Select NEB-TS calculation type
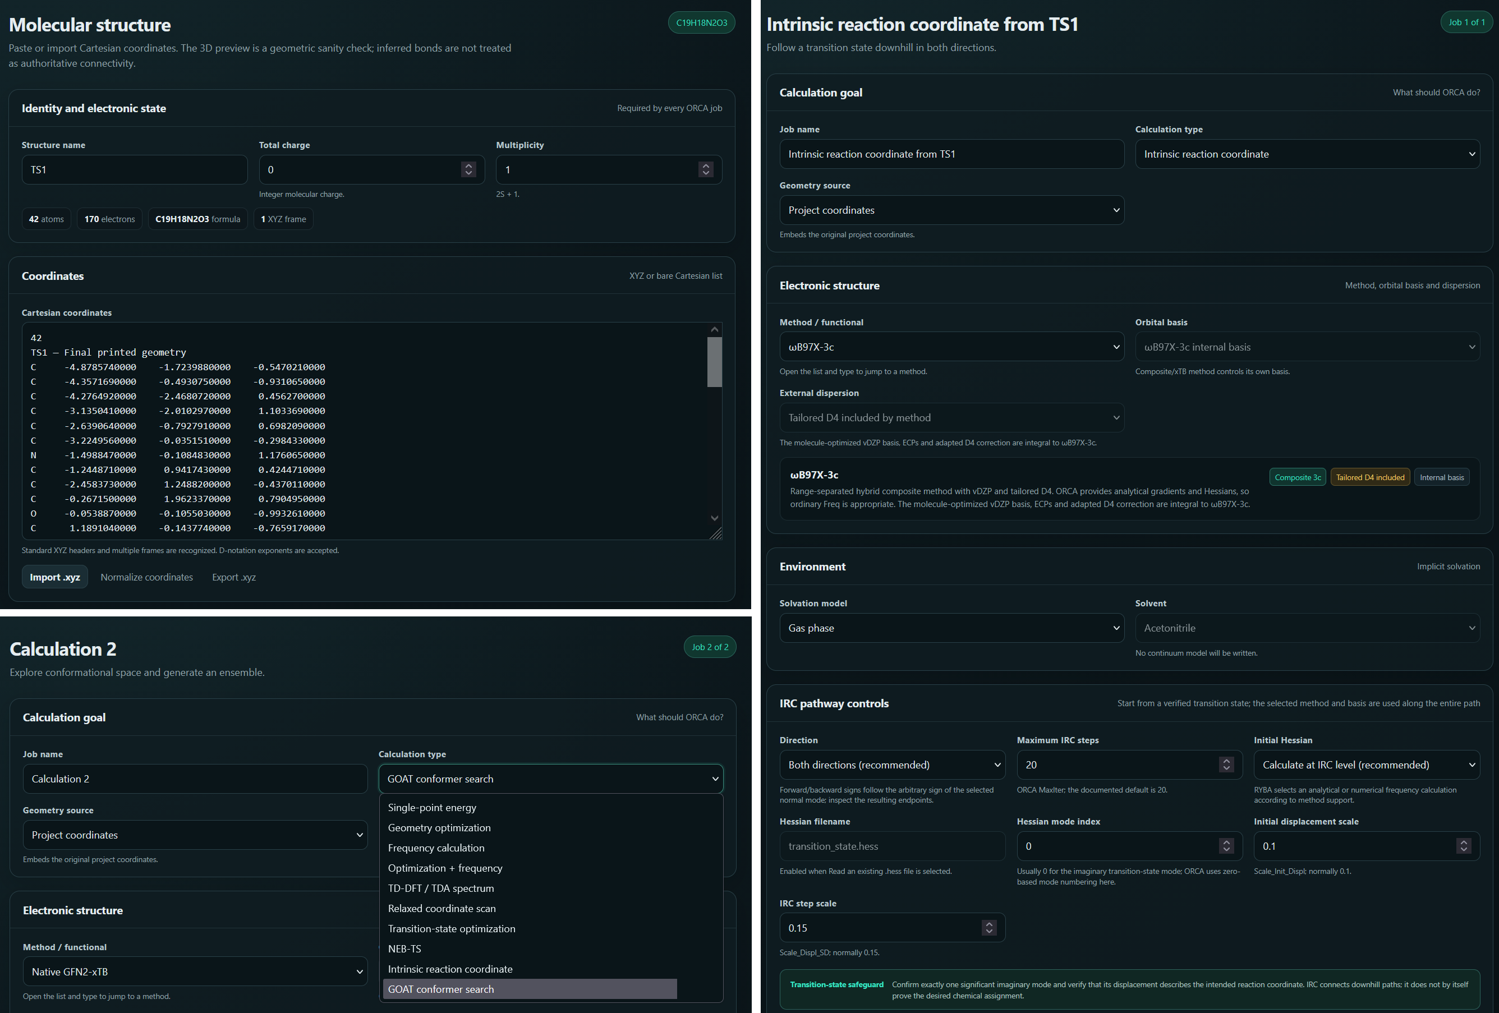 tap(530, 949)
